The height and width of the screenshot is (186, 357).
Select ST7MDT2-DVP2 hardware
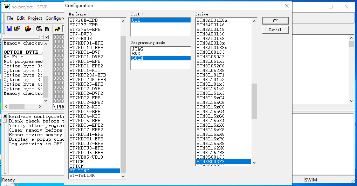[x=95, y=93]
